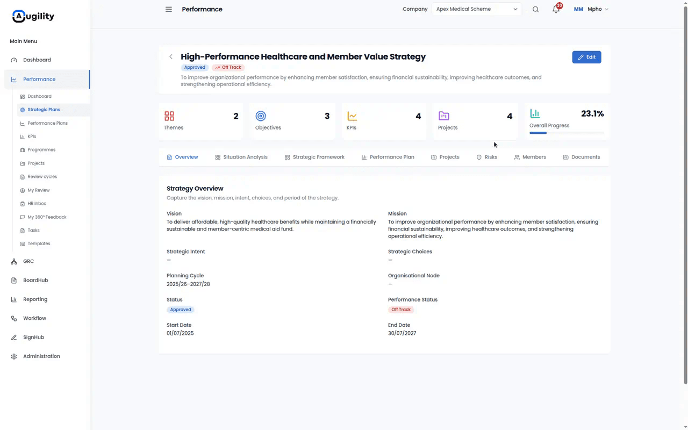Viewport: 688px width, 430px height.
Task: Click the Overall Progress bar-chart icon
Action: pos(535,113)
